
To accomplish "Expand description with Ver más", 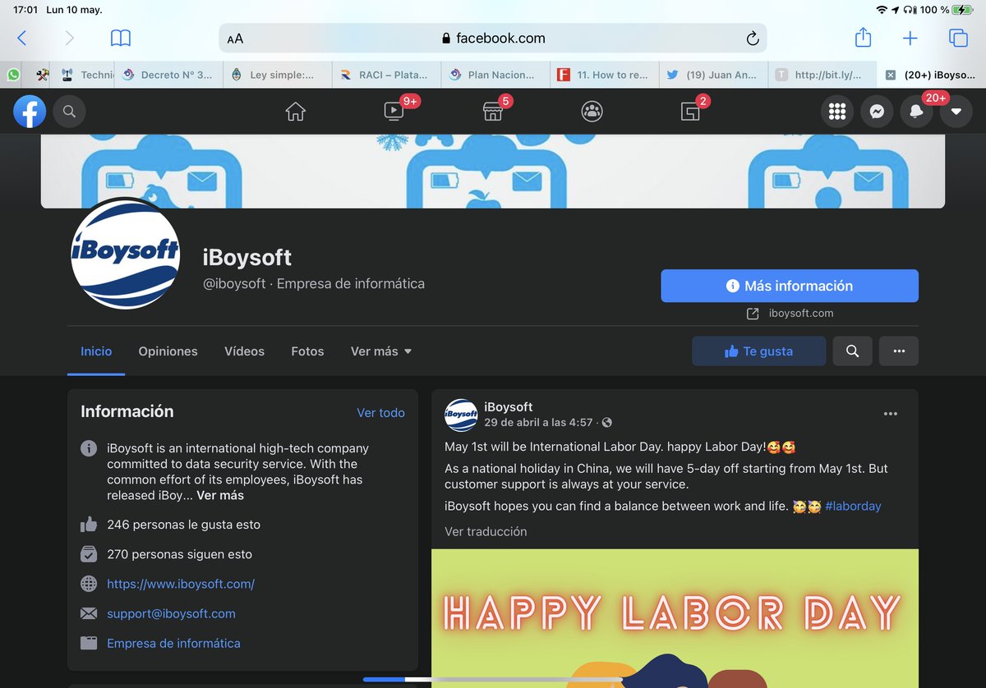I will point(220,495).
